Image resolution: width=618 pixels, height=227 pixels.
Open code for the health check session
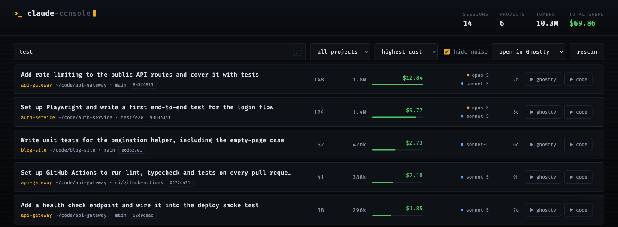coord(578,210)
